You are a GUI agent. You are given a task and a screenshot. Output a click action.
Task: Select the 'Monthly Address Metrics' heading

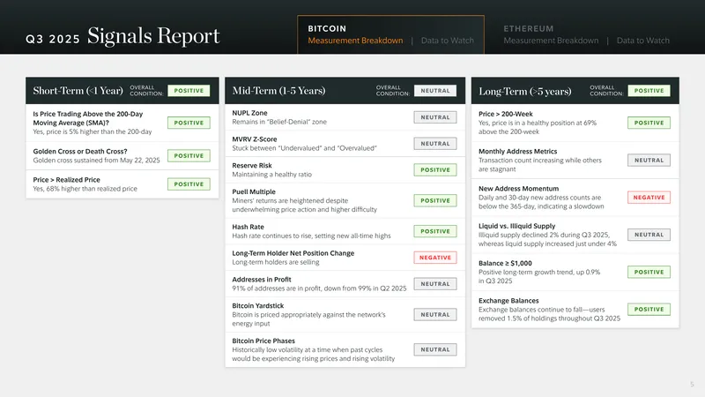(x=517, y=151)
